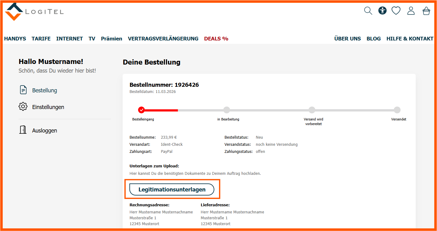Screen dimensions: 437x231
Task: Navigate to VERTRAGSVERLÄNGERUNG
Action: (x=163, y=39)
